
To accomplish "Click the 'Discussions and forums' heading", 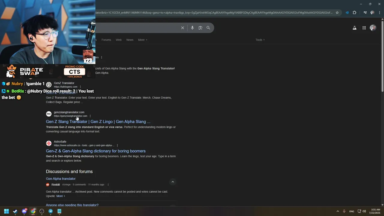I will [x=69, y=172].
